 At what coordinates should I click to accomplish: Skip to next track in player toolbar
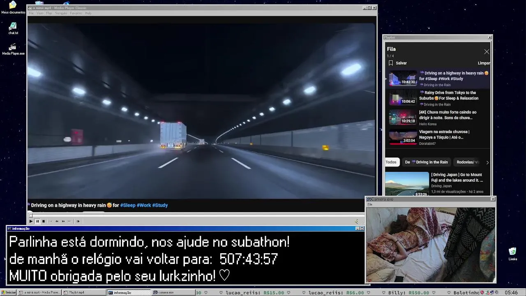[x=69, y=221]
